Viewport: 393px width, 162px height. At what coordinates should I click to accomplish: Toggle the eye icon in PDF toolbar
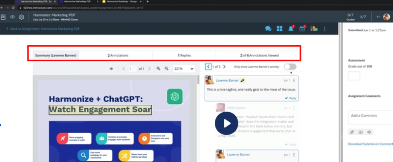tap(111, 69)
